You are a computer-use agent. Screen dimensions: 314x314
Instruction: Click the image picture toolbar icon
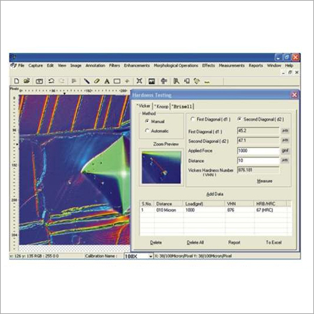[151, 81]
